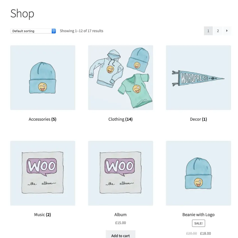This screenshot has width=238, height=238.
Task: Open the Clothing category image
Action: point(120,78)
